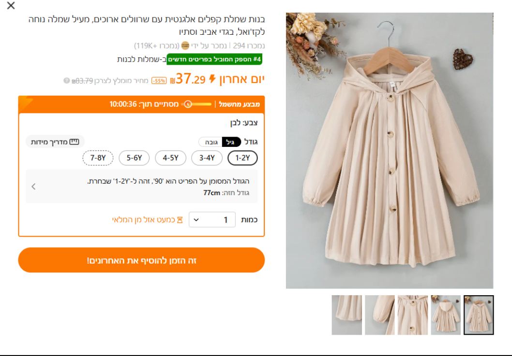
Task: Click the orange add-to-cart button
Action: coord(141,260)
